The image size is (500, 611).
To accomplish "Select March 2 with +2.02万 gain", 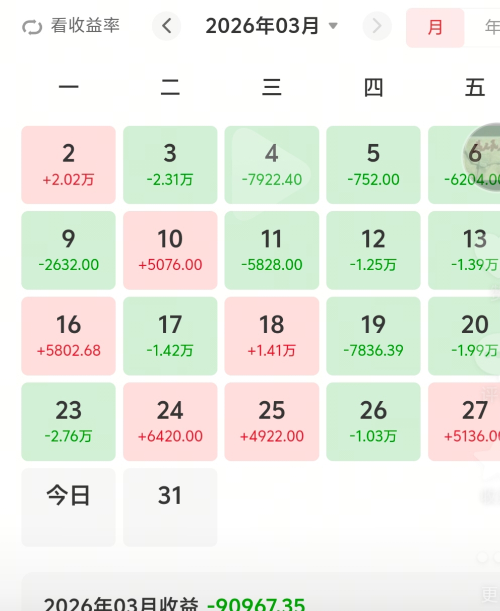I will click(x=69, y=165).
